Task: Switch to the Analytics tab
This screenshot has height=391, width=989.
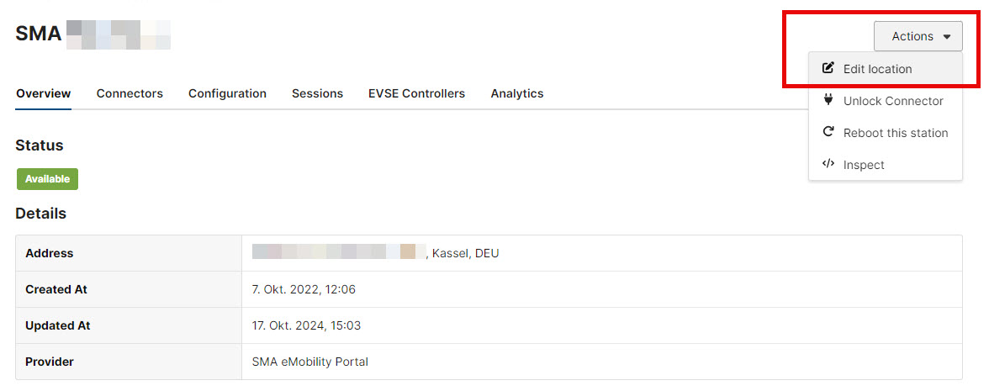Action: (516, 93)
